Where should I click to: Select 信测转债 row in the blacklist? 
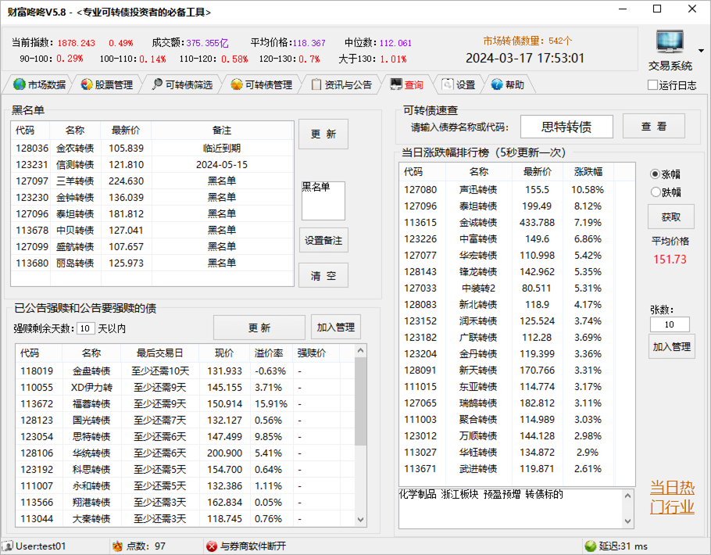coord(152,165)
